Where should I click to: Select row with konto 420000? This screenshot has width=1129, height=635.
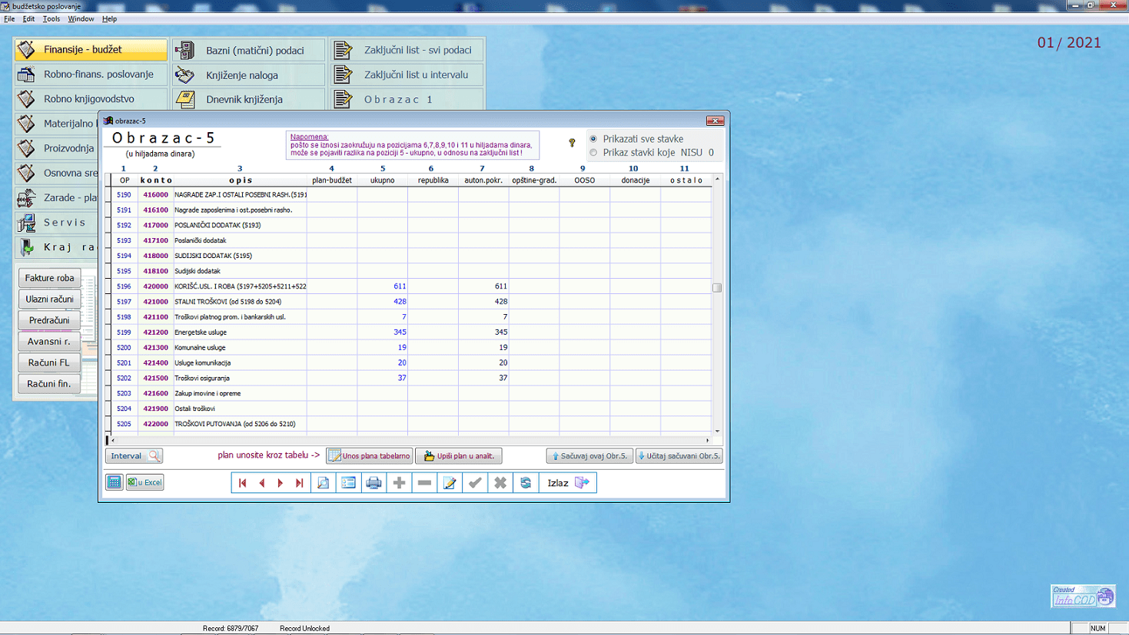click(410, 286)
